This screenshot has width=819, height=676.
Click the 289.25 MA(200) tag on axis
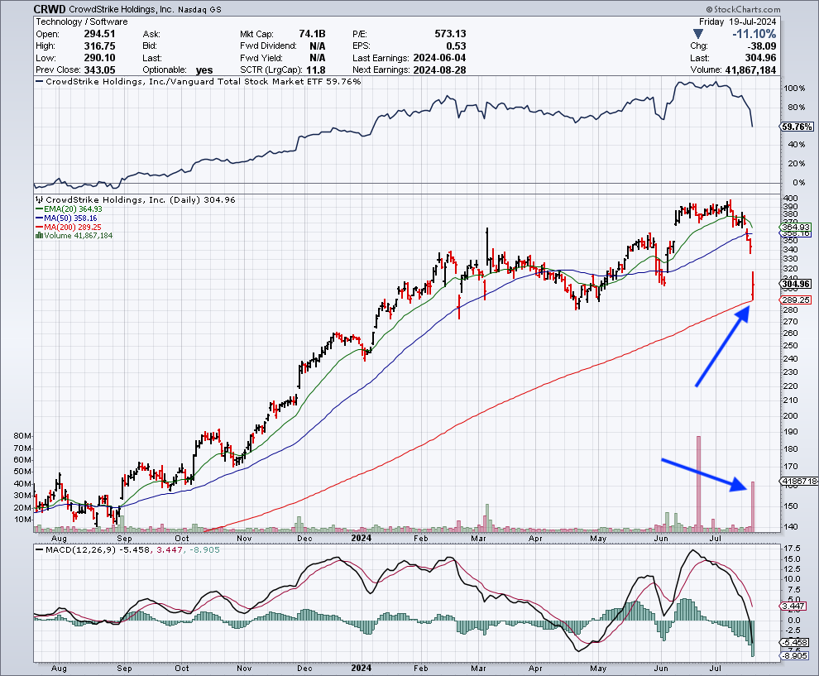[795, 300]
